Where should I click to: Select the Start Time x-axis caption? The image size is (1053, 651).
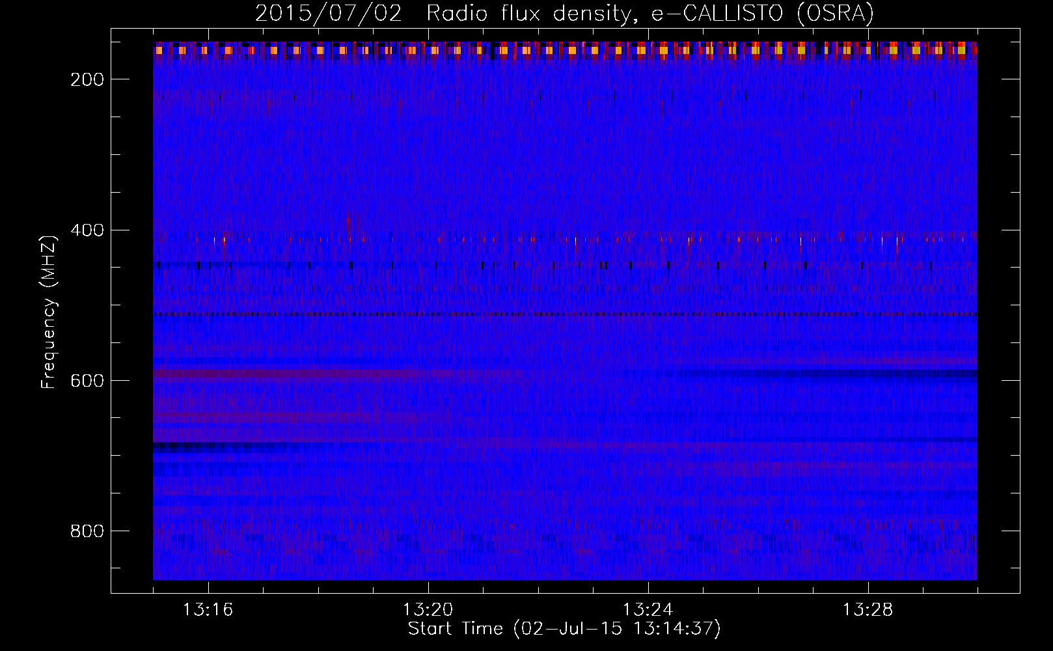click(x=564, y=629)
